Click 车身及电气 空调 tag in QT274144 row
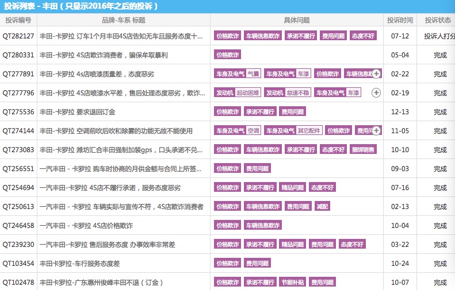The height and width of the screenshot is (290, 455). (x=238, y=131)
